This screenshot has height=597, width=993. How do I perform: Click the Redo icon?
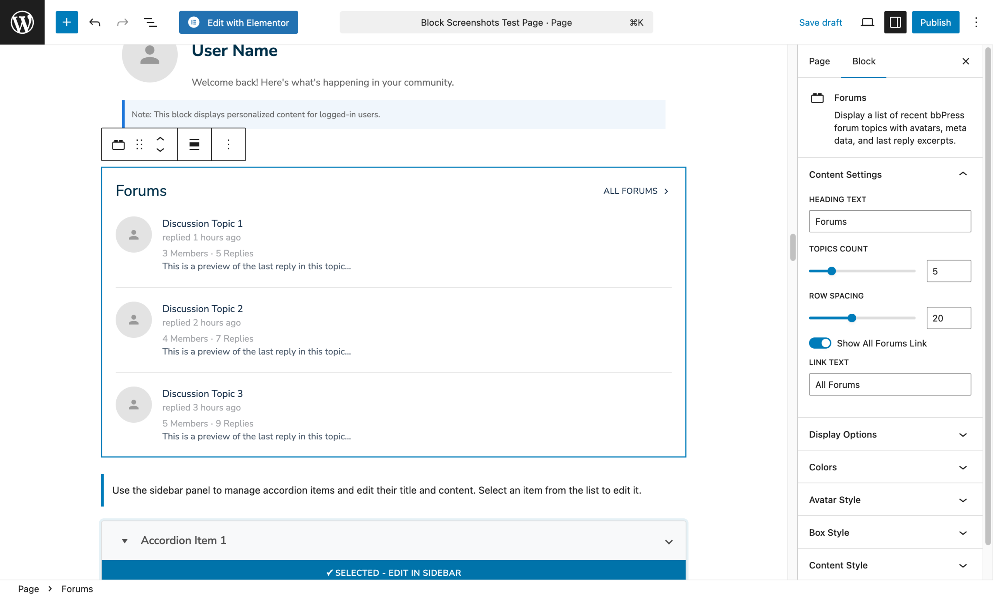[123, 22]
